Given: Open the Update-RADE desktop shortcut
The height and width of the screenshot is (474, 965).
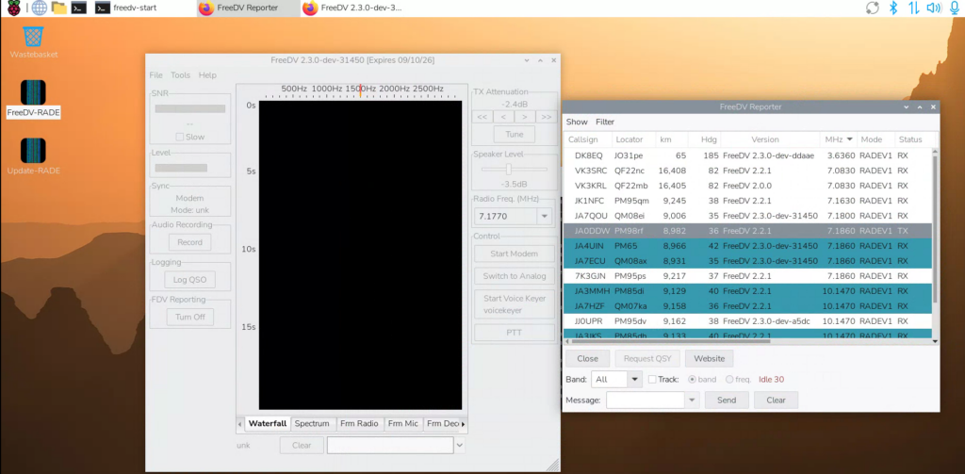Looking at the screenshot, I should click(33, 152).
